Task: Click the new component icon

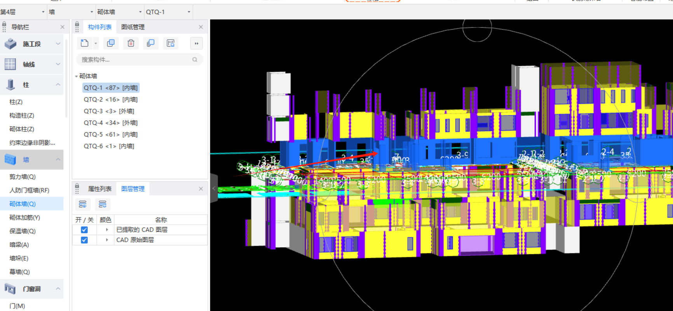Action: point(84,43)
